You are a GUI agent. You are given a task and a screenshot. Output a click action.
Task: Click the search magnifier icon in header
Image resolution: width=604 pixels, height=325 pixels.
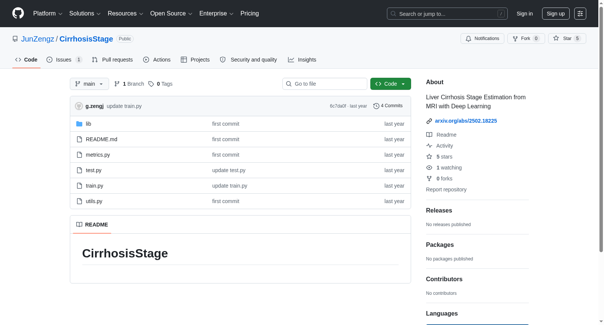point(393,14)
